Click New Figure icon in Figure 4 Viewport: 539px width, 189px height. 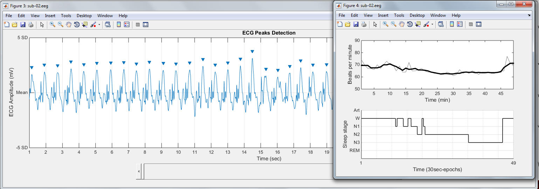point(339,24)
